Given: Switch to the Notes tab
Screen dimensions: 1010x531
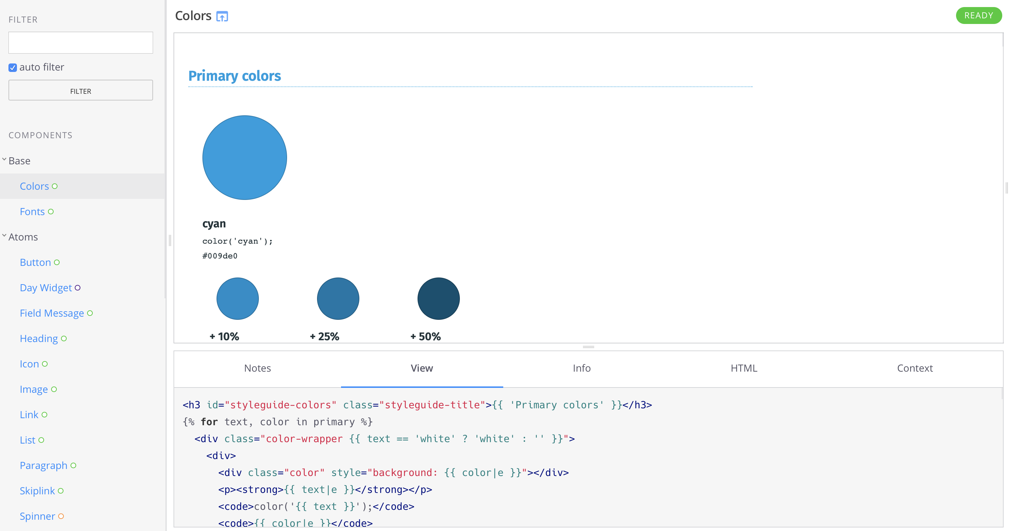Looking at the screenshot, I should click(x=257, y=368).
